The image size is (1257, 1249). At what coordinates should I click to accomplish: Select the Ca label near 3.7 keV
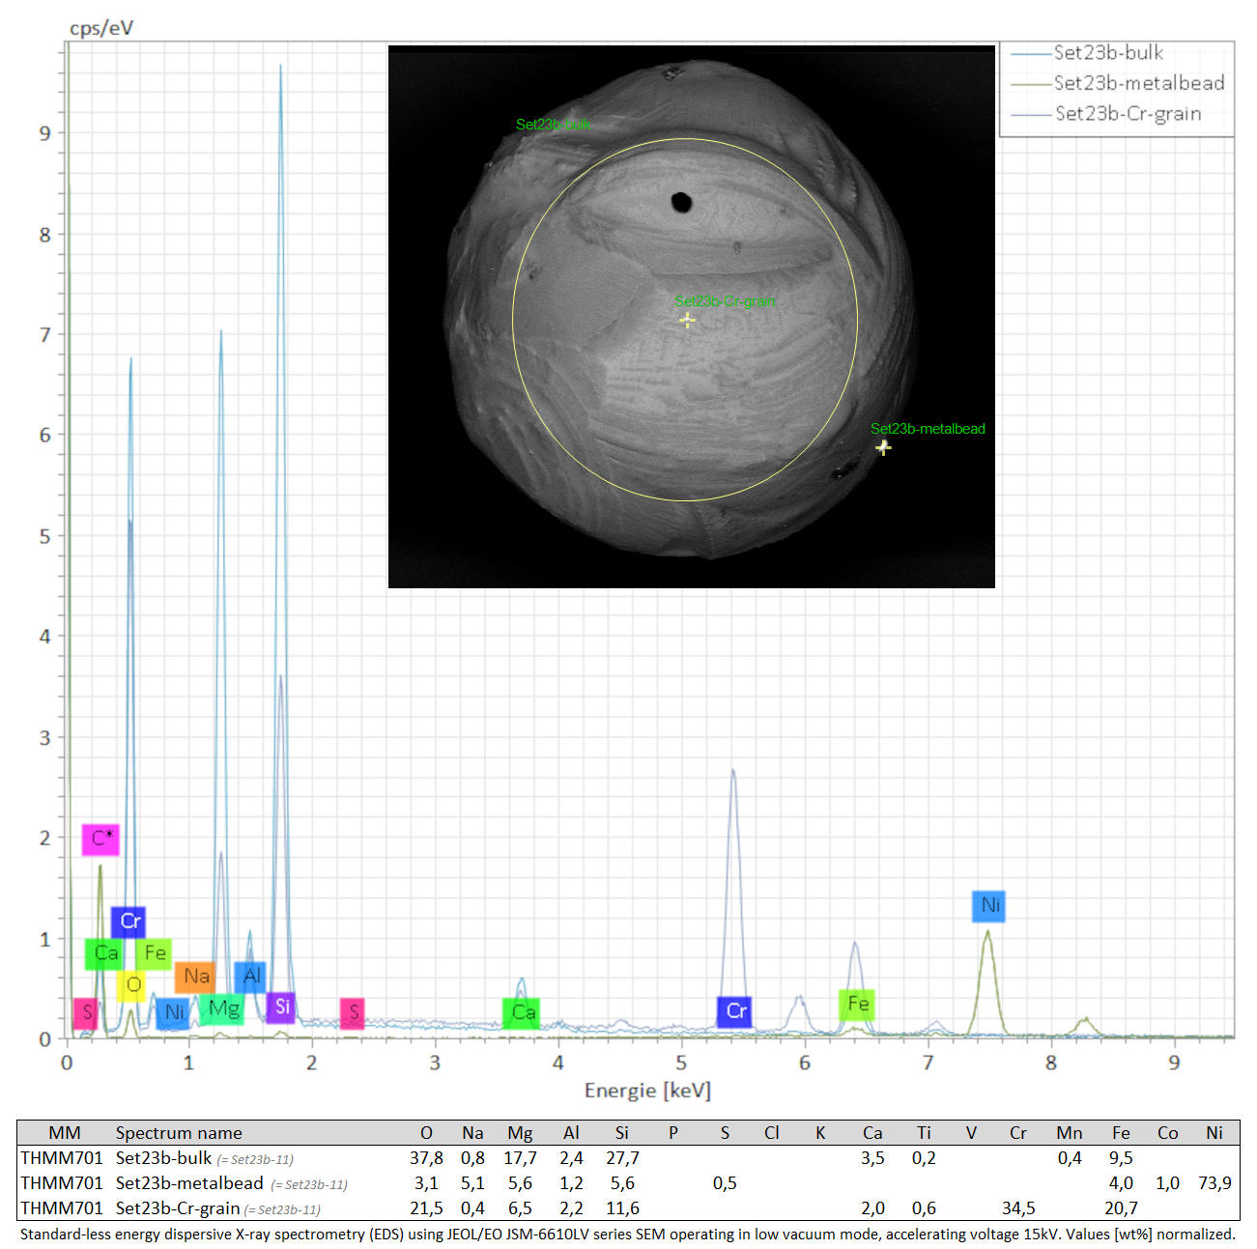point(522,1012)
